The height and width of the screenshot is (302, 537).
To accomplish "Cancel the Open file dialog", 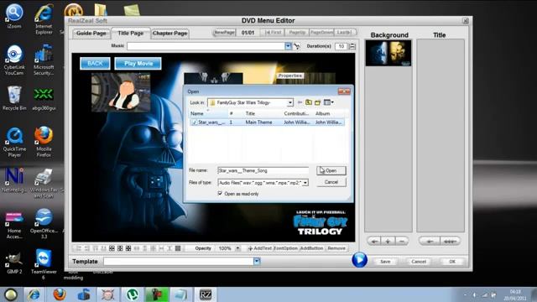I will (x=331, y=182).
